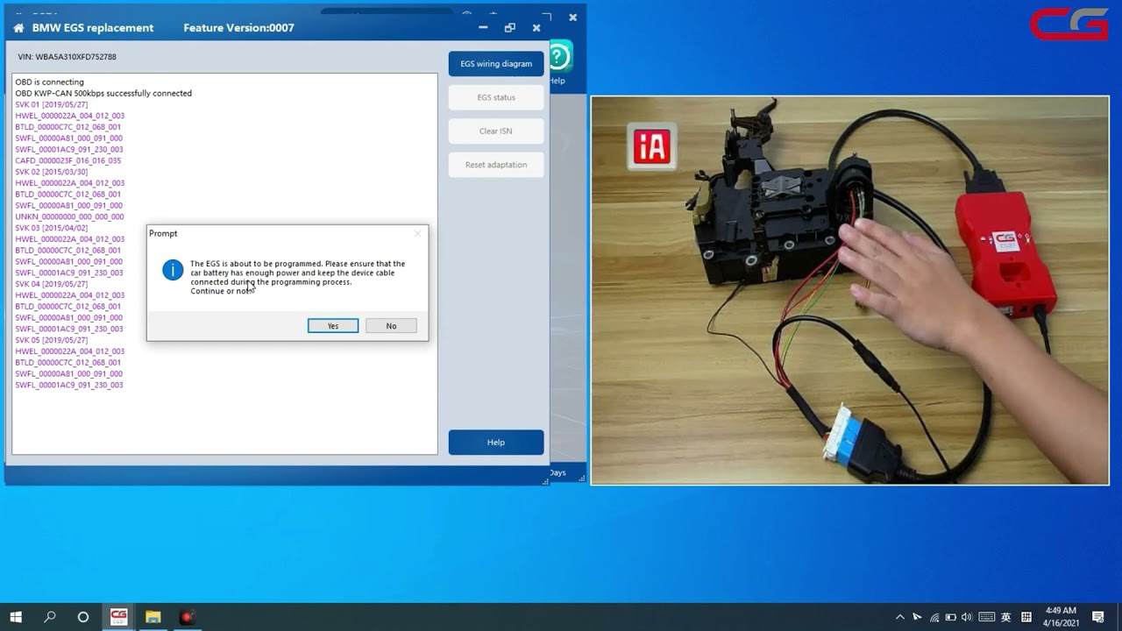This screenshot has height=631, width=1122.
Task: Click the 'Feature Version:0007' title text
Action: pos(238,28)
